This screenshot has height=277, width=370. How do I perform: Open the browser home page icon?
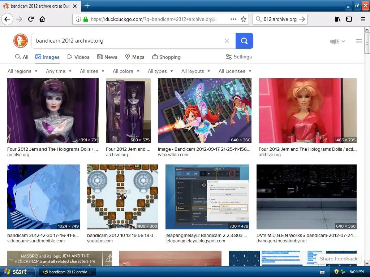click(x=42, y=19)
